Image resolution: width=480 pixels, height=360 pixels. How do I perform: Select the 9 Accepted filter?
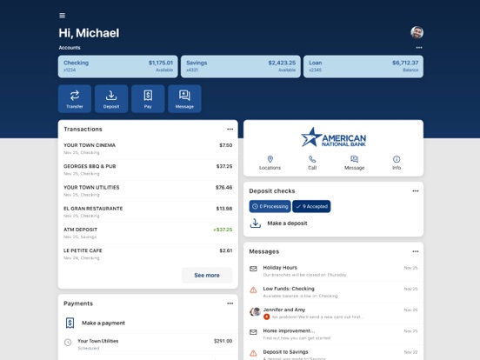pos(311,206)
